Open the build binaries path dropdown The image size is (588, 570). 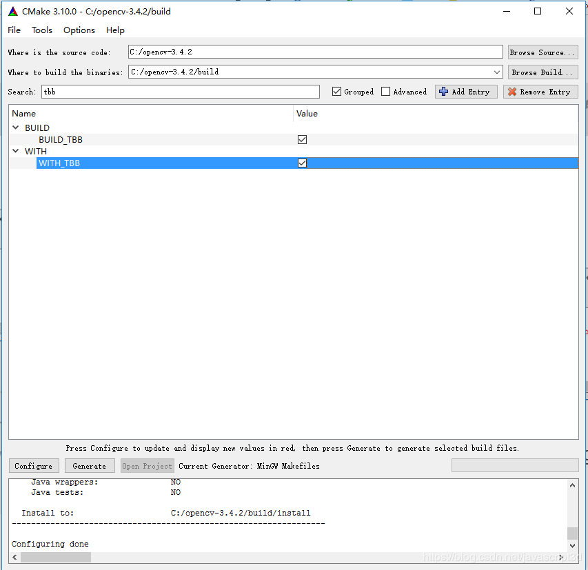click(x=497, y=72)
